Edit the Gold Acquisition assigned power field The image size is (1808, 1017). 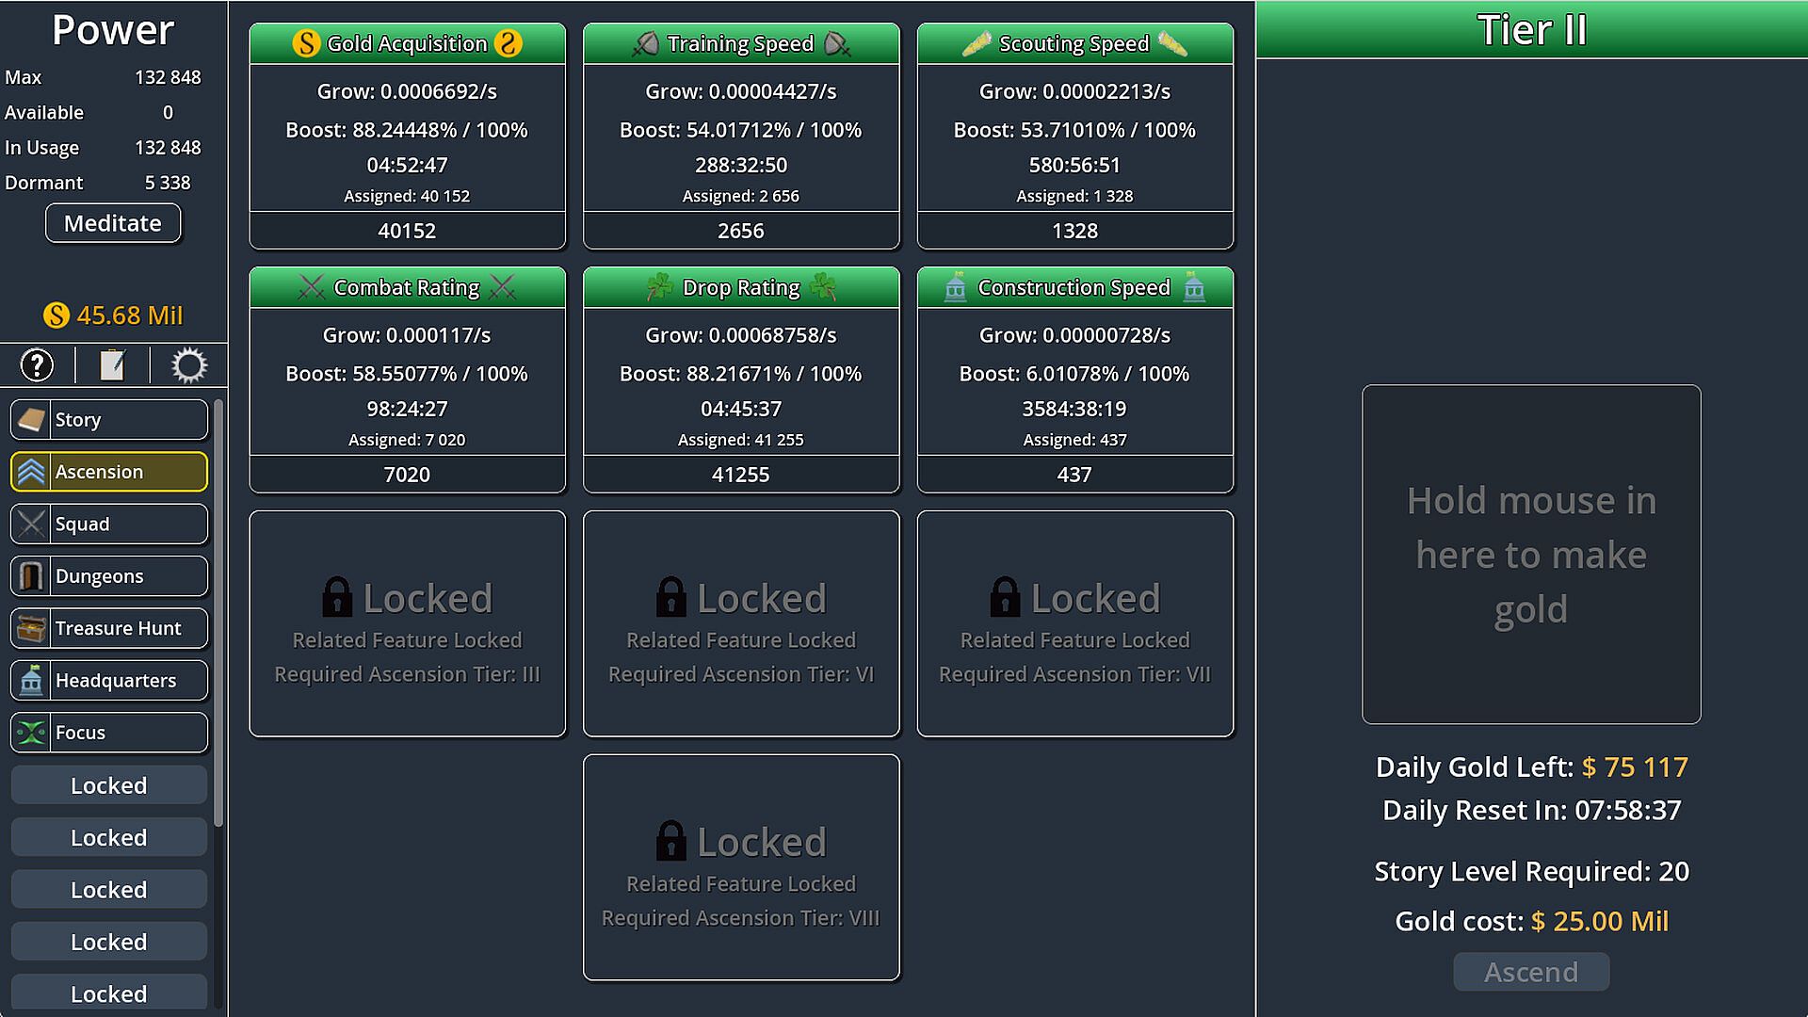tap(407, 231)
